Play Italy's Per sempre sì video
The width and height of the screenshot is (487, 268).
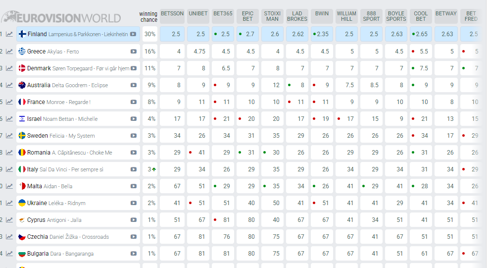tap(134, 169)
